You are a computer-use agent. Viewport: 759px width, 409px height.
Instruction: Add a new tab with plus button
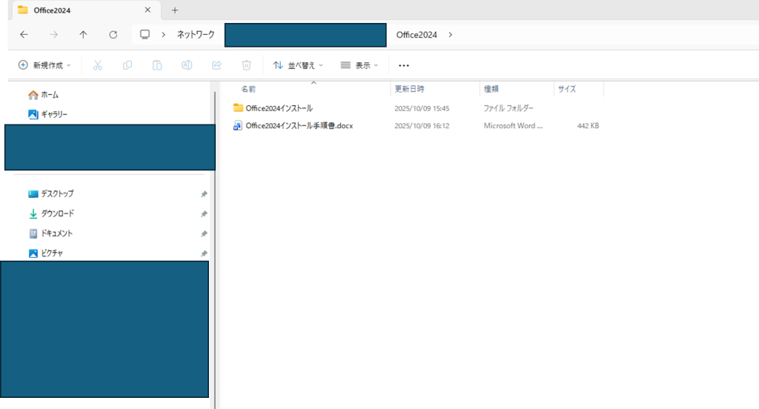[x=175, y=10]
